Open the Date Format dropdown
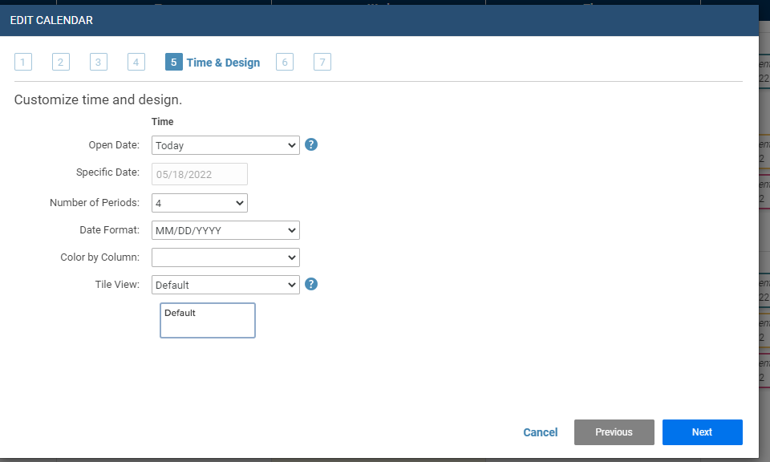This screenshot has height=462, width=770. (x=225, y=230)
